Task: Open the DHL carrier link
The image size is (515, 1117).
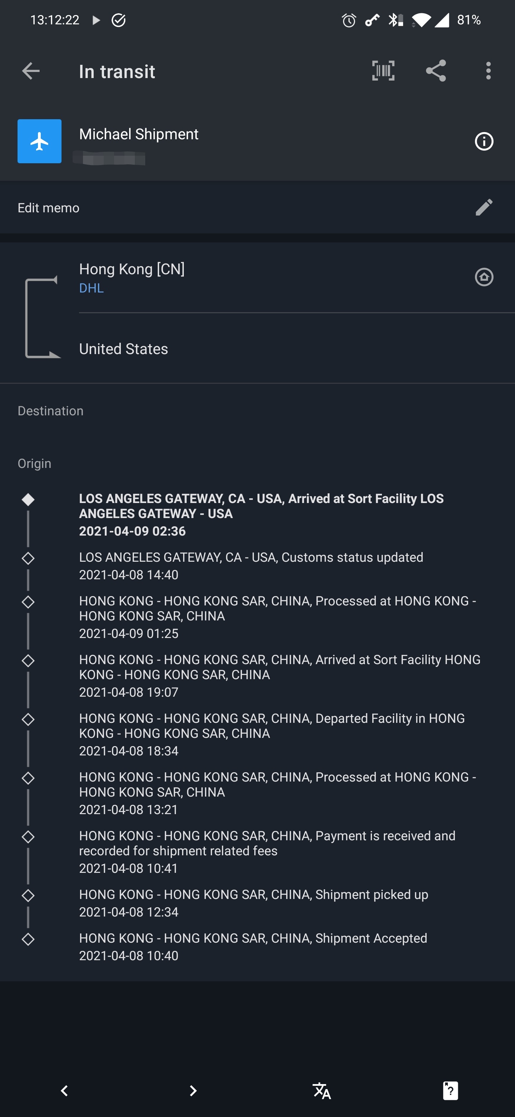Action: pyautogui.click(x=92, y=288)
